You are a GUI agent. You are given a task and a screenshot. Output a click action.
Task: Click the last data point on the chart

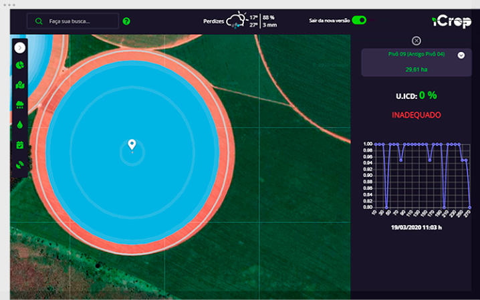(470, 207)
